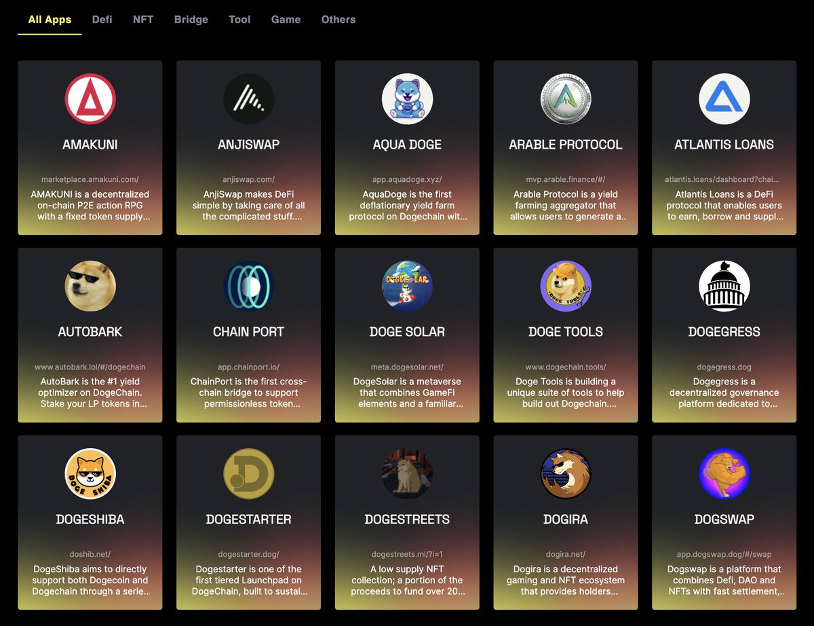Open the Others category tab
This screenshot has height=626, width=814.
click(x=338, y=20)
